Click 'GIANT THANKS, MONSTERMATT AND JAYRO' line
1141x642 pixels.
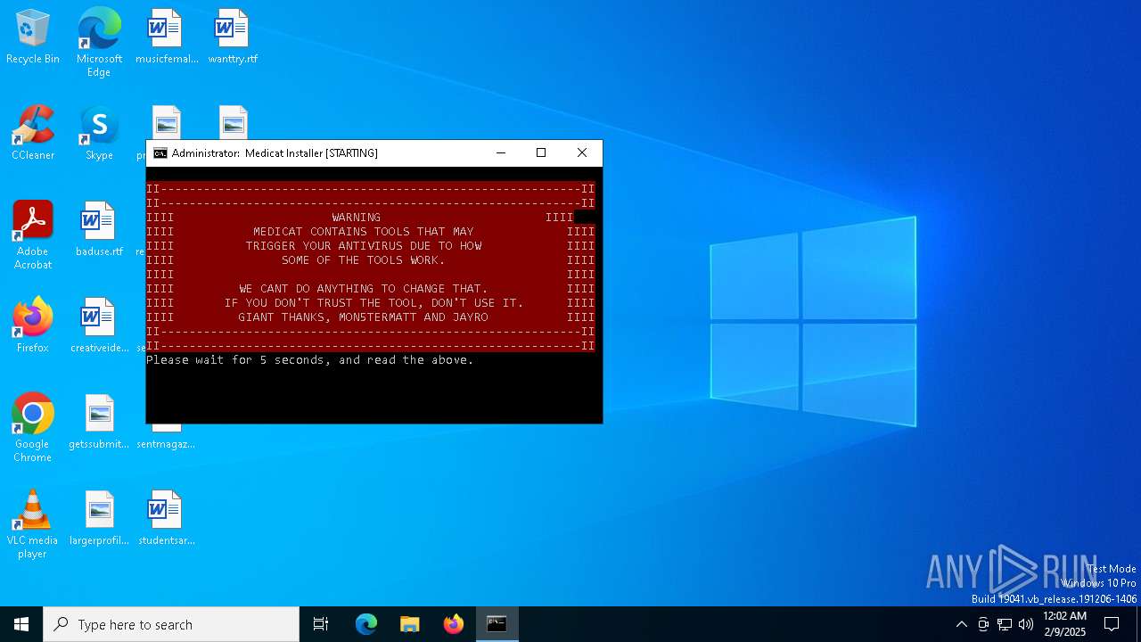(364, 317)
